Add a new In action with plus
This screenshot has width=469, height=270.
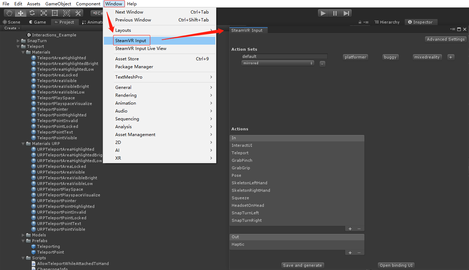tap(350, 229)
